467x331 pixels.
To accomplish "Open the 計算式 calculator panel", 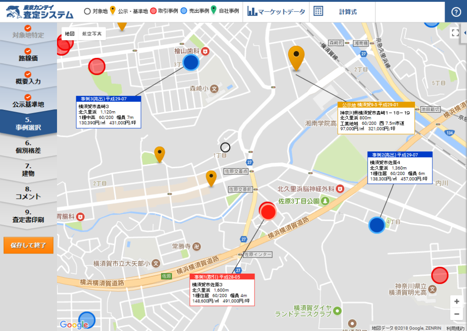I will click(x=338, y=12).
